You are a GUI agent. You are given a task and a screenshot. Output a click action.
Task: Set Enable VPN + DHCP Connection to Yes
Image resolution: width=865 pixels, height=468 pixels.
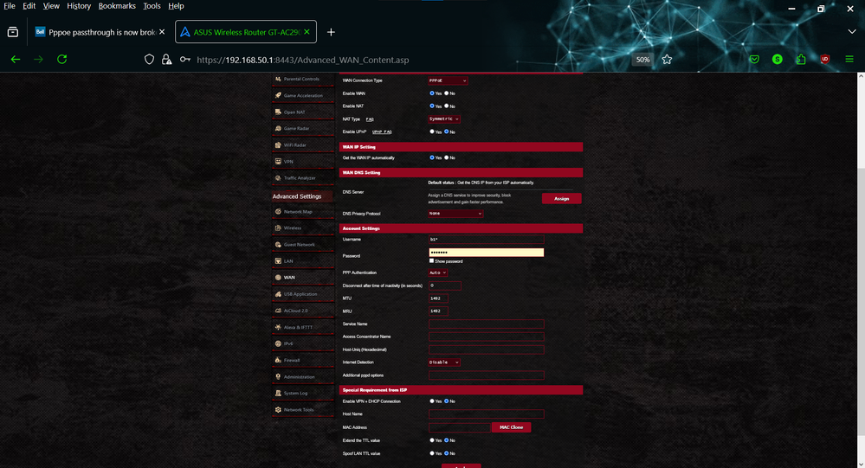[432, 401]
